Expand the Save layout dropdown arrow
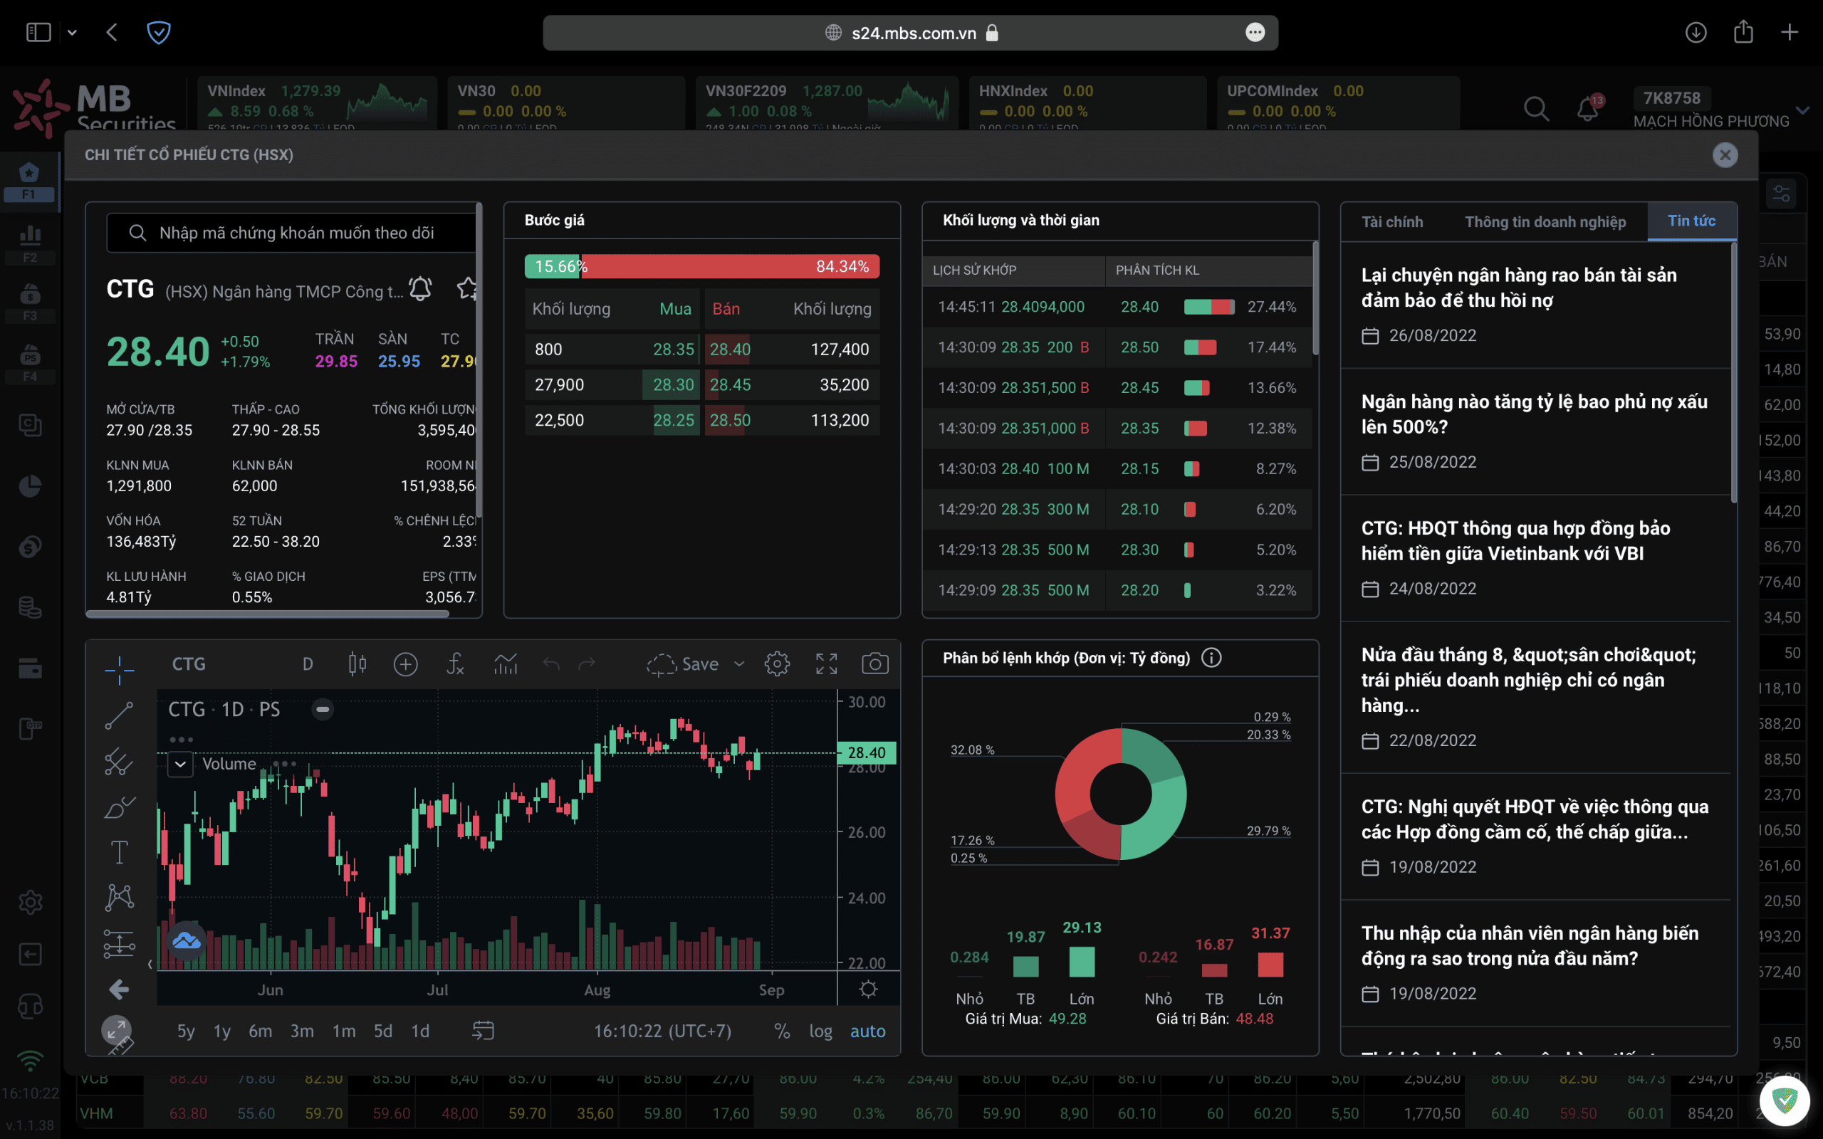This screenshot has width=1823, height=1139. pos(739,663)
